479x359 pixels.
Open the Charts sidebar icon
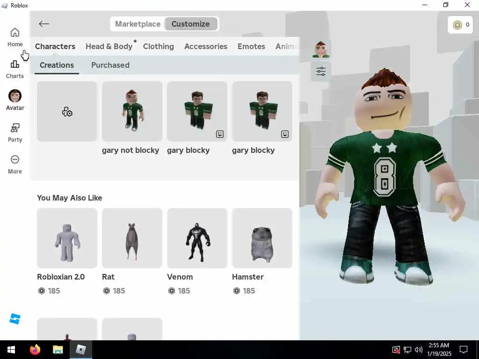point(15,69)
